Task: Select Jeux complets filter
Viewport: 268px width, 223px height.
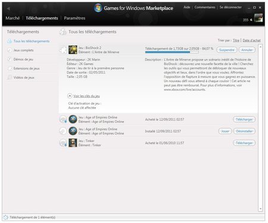Action: pyautogui.click(x=23, y=50)
